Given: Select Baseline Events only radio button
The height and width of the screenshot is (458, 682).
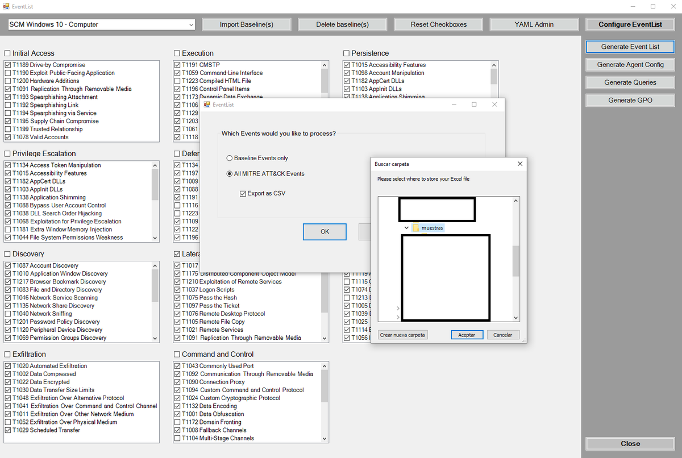Looking at the screenshot, I should click(x=230, y=158).
